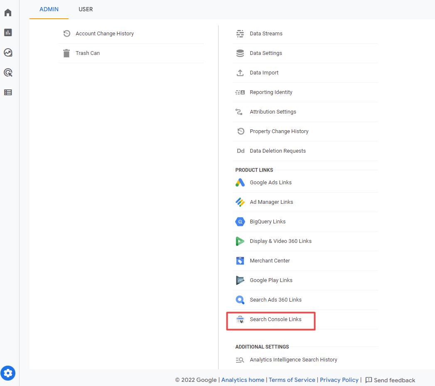Click the Trash Can bin icon
This screenshot has height=386, width=435.
click(x=66, y=53)
